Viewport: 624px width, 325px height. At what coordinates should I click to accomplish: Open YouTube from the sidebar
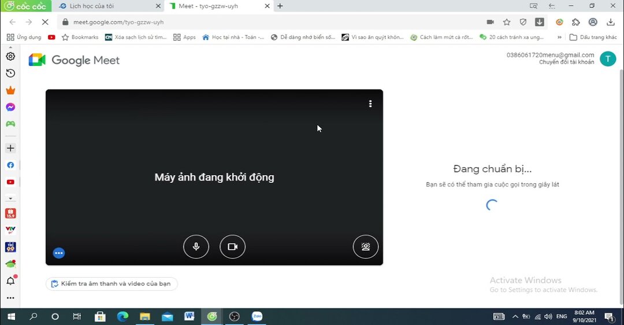coord(11,182)
